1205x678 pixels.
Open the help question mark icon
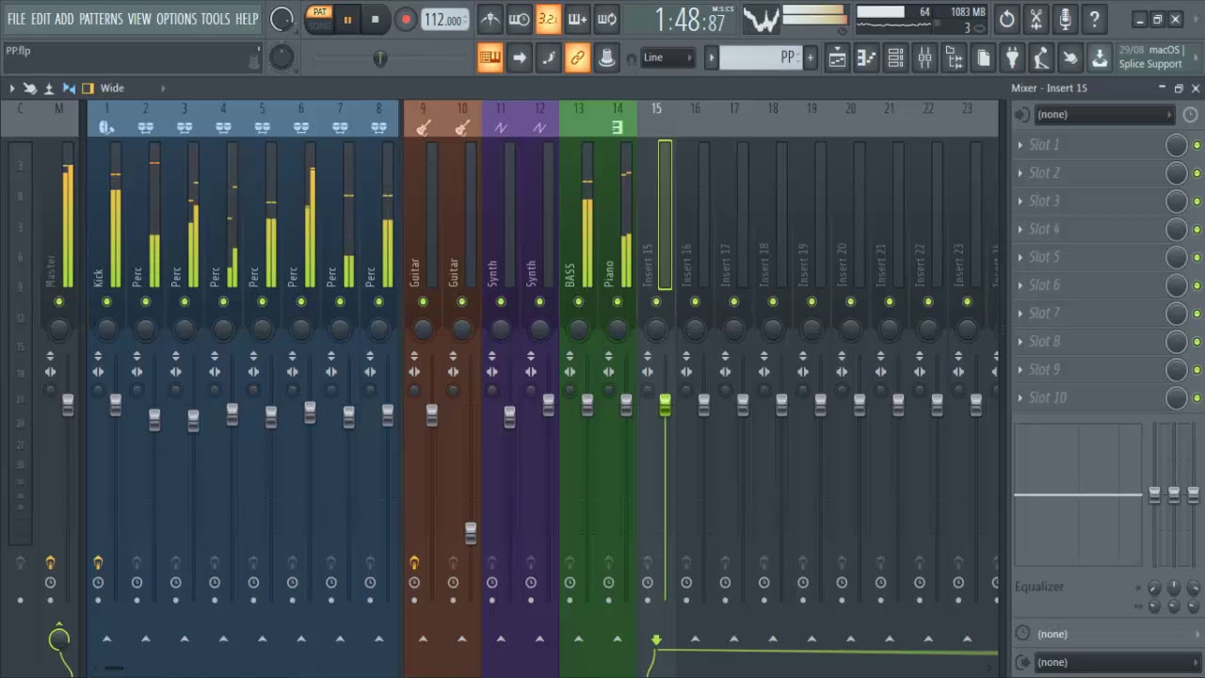coord(1094,19)
